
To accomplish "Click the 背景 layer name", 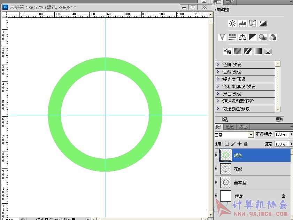I will click(239, 196).
